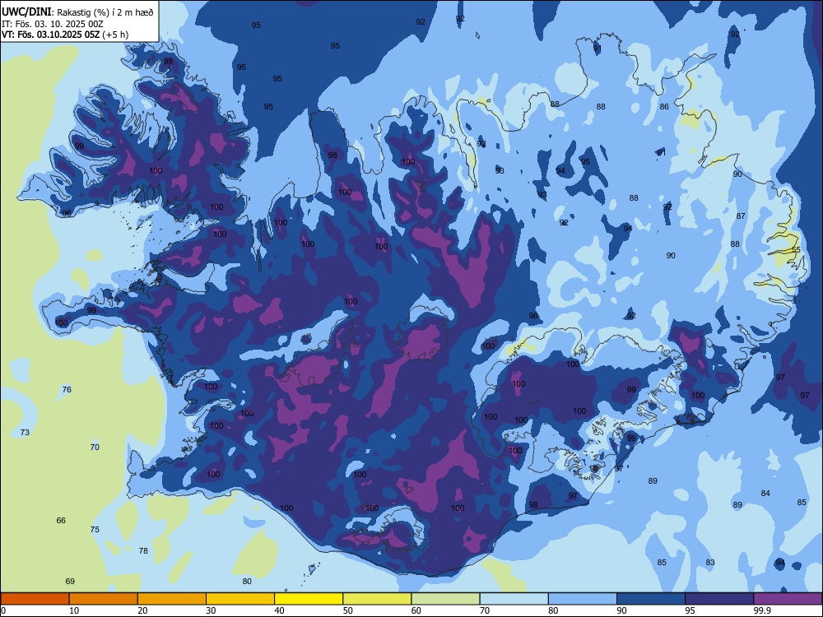Viewport: 823px width, 617px height.
Task: Click the map humidity value '69'
Action: tap(70, 582)
